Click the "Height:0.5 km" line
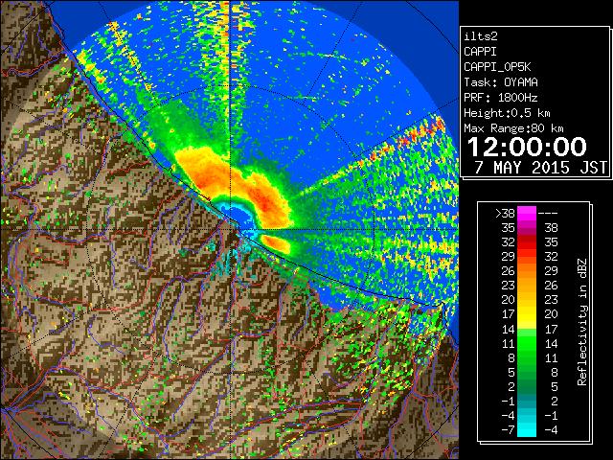 coord(507,113)
